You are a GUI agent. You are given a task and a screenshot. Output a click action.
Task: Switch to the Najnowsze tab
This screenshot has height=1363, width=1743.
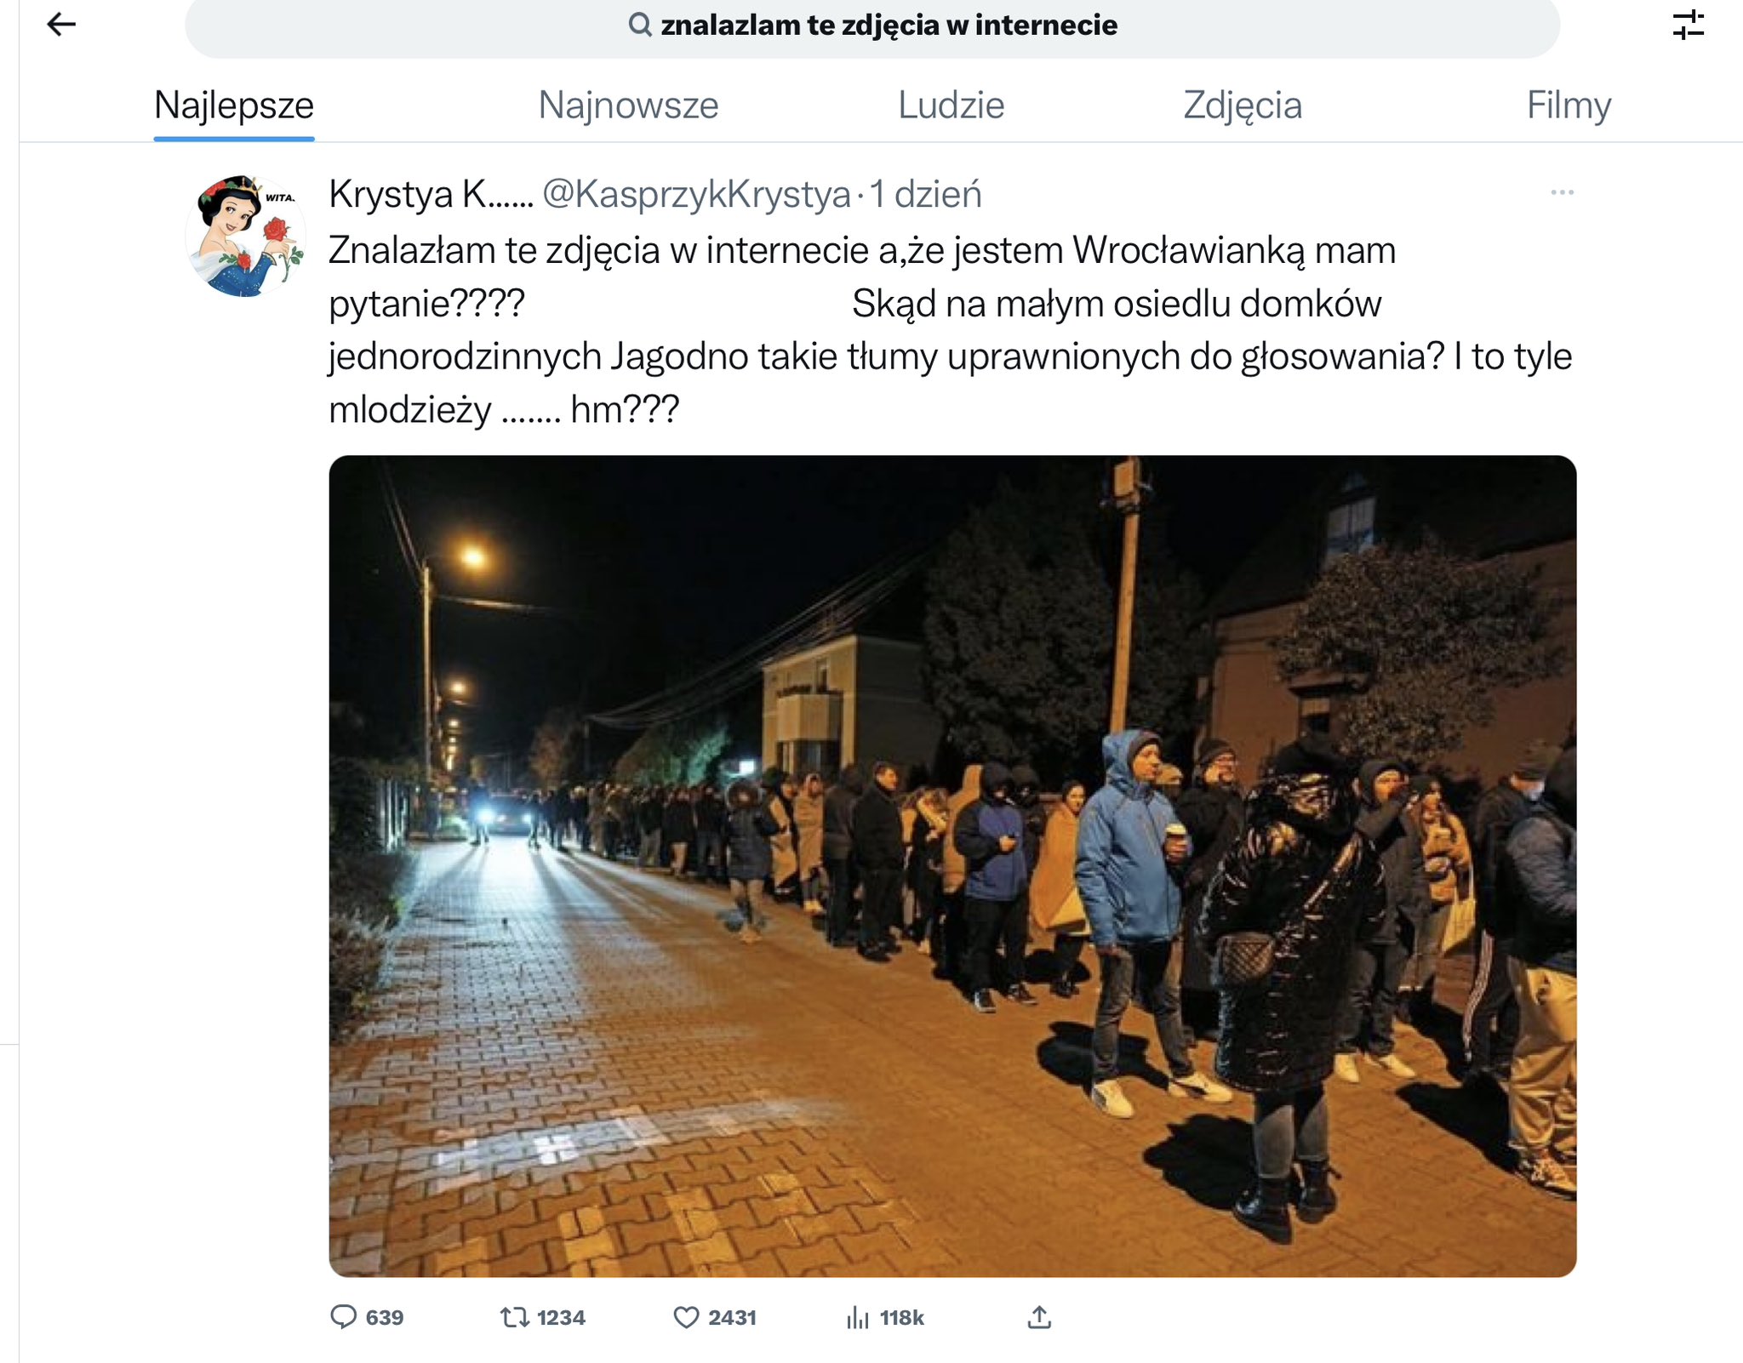[x=628, y=106]
